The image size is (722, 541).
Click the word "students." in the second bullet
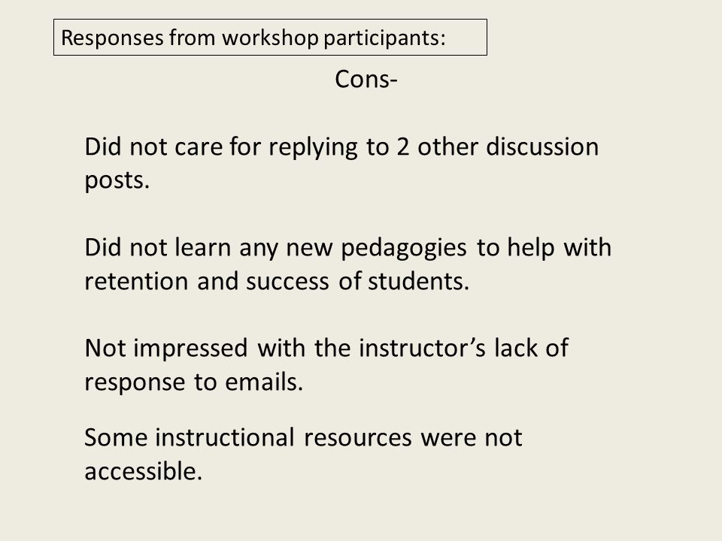(418, 281)
